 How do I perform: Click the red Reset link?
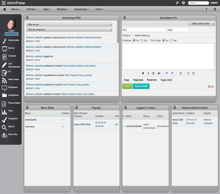pos(210,87)
